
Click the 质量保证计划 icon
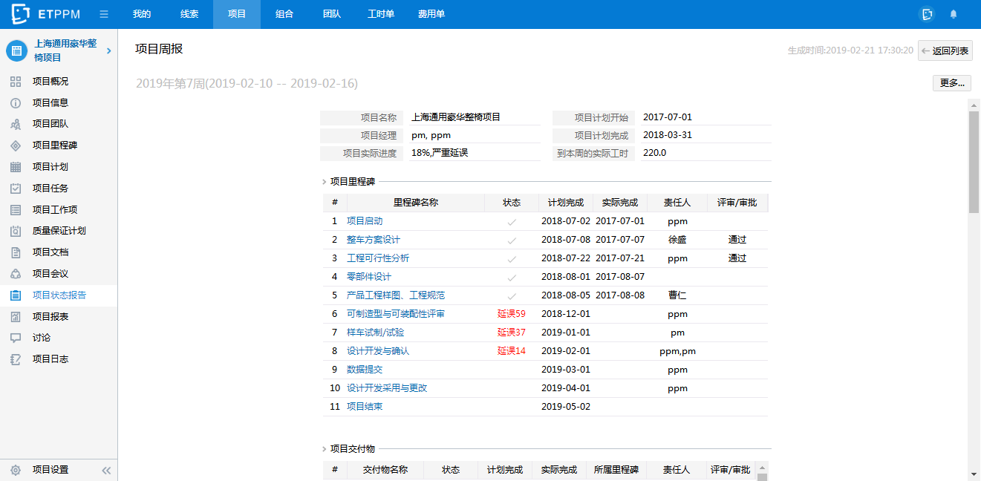[16, 231]
